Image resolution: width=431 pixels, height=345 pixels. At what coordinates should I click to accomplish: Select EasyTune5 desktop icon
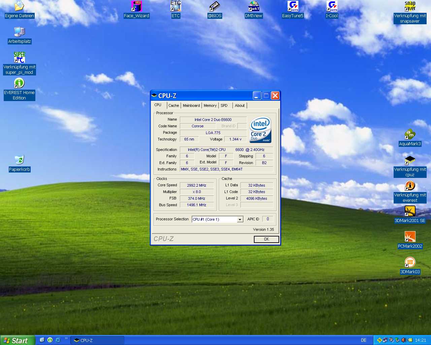coord(293,6)
